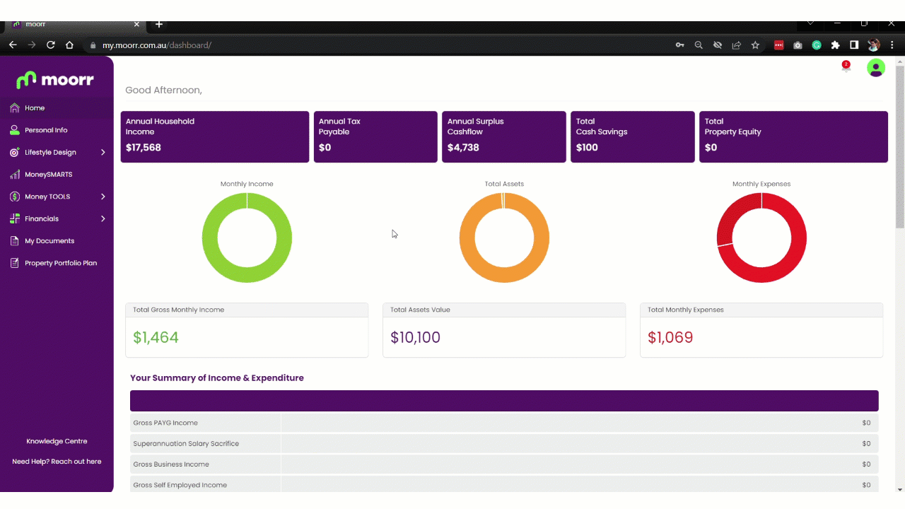This screenshot has width=905, height=509.
Task: Click Need Help? Reach out here
Action: 57,462
